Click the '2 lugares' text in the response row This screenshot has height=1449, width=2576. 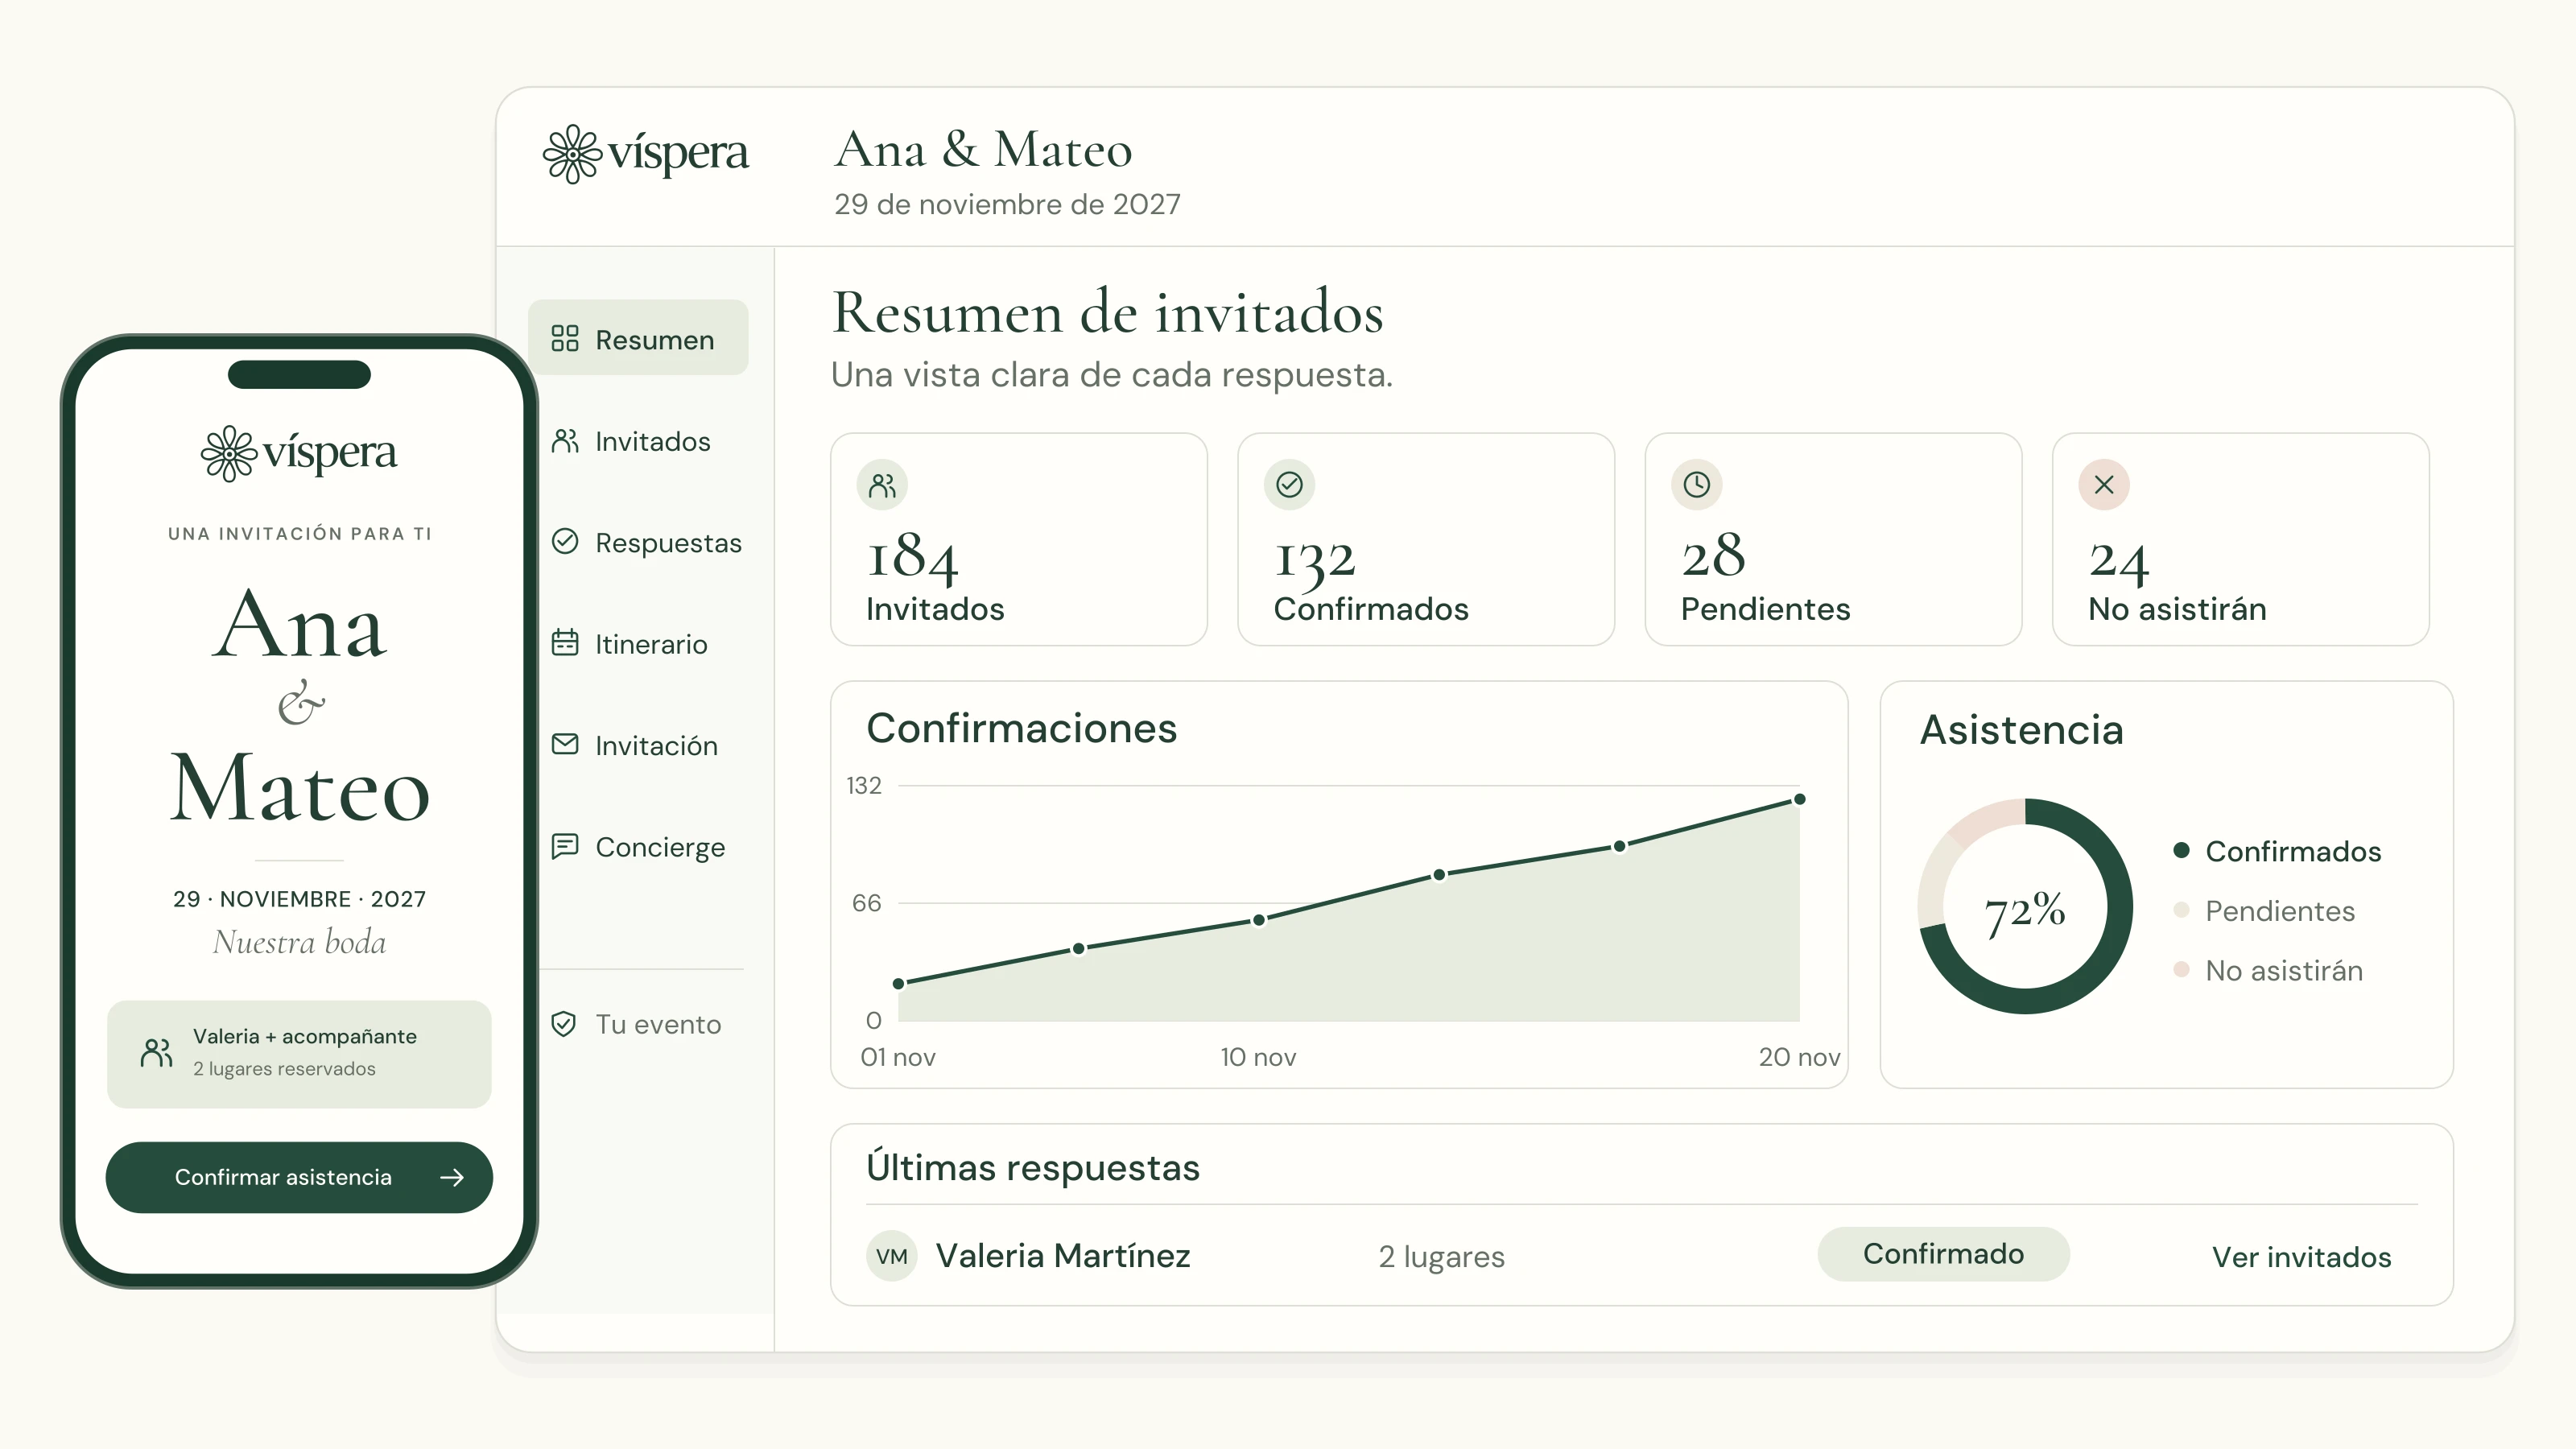[1441, 1257]
